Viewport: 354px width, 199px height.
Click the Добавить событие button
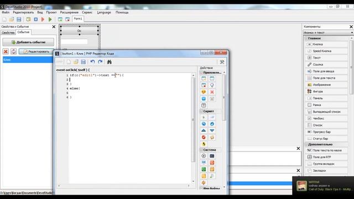pyautogui.click(x=28, y=42)
